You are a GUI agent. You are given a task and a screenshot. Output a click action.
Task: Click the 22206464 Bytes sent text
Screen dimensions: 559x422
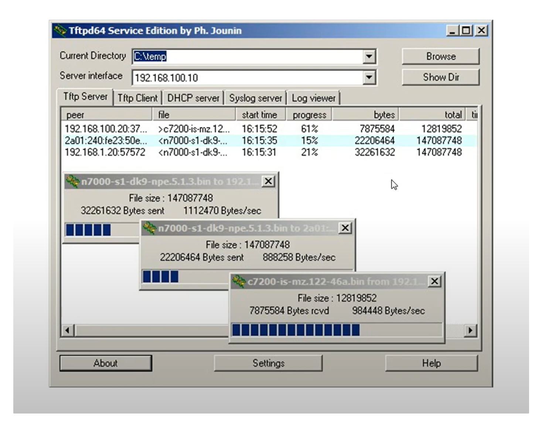coord(202,257)
